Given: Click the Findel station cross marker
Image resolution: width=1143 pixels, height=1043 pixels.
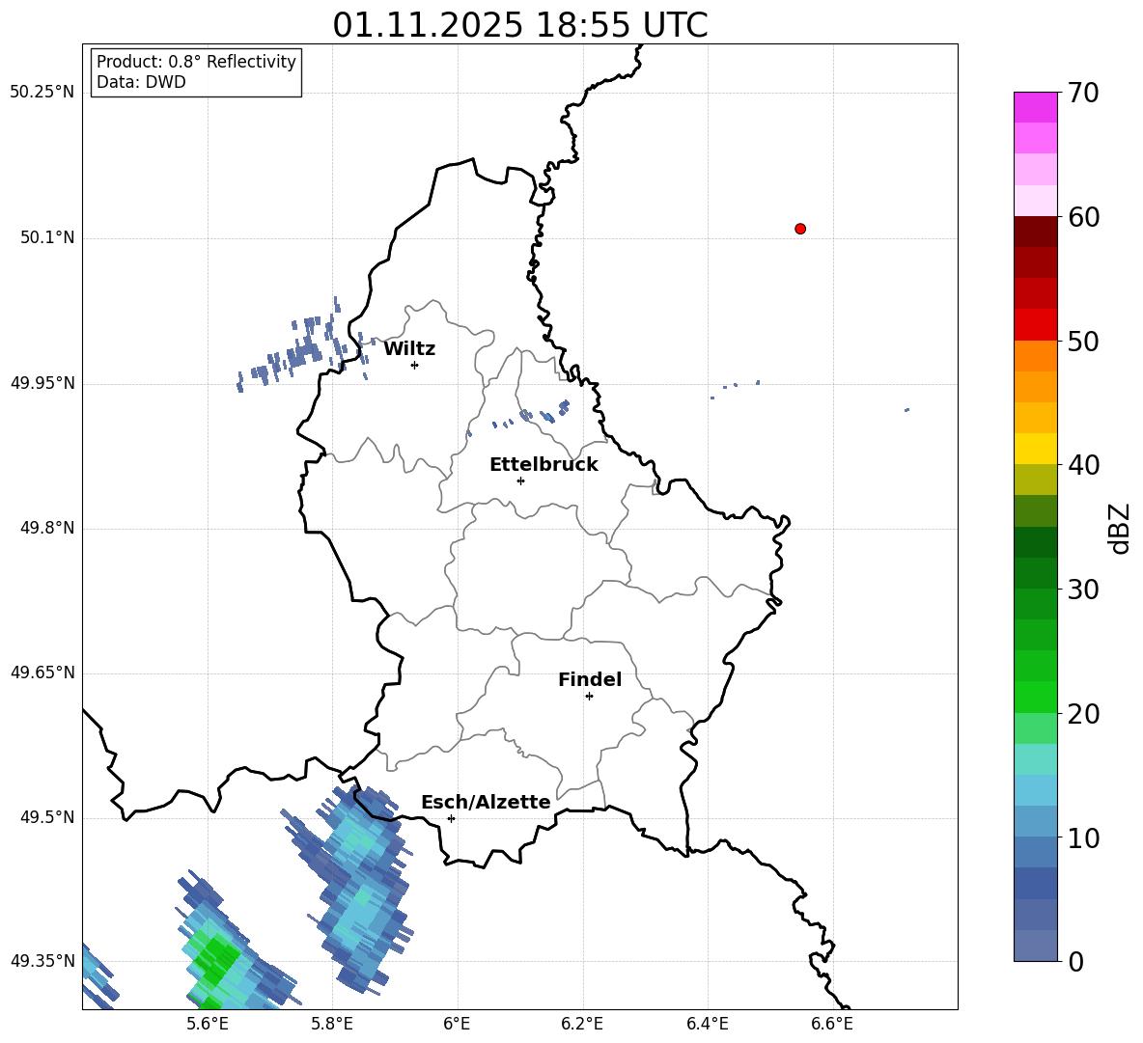Looking at the screenshot, I should click(589, 697).
